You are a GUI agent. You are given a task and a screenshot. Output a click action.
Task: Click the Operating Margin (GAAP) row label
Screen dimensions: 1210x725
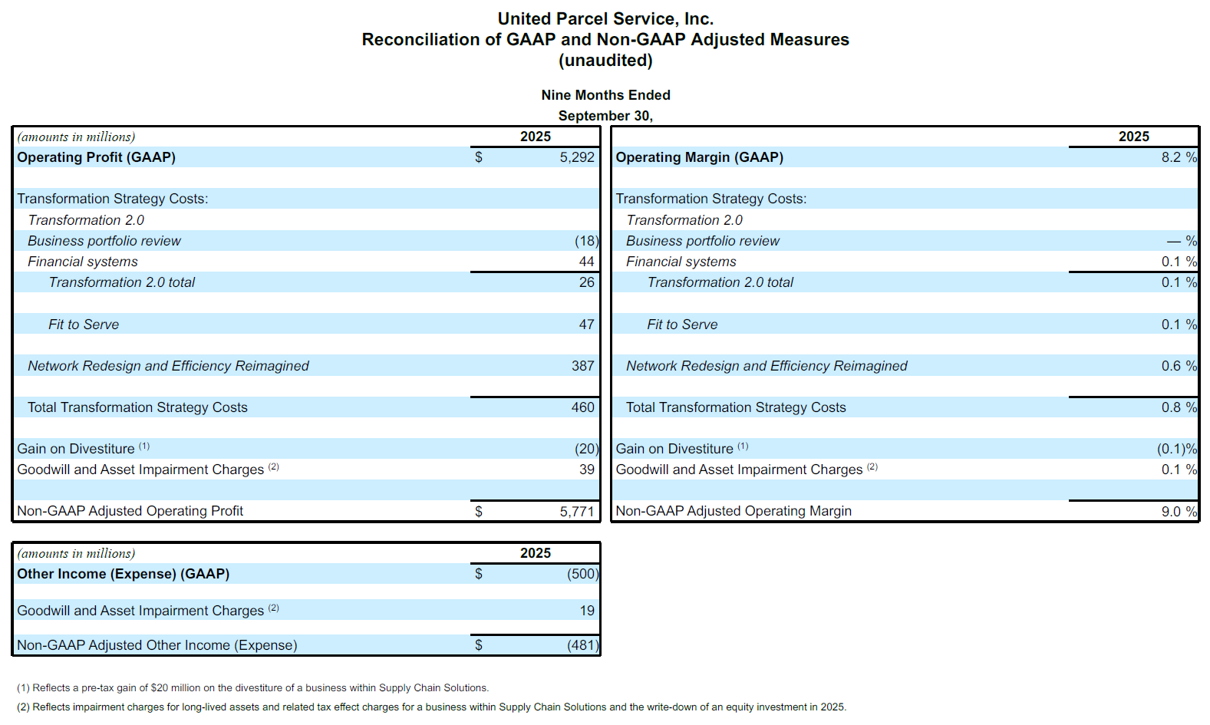click(699, 157)
